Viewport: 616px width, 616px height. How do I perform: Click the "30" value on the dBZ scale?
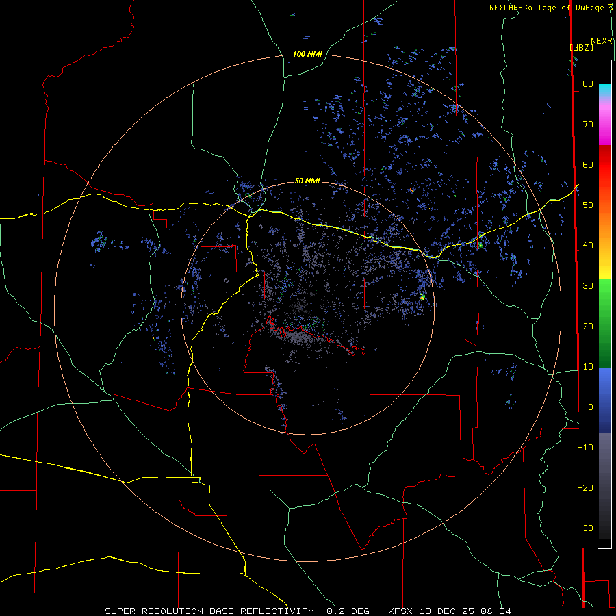(x=588, y=285)
